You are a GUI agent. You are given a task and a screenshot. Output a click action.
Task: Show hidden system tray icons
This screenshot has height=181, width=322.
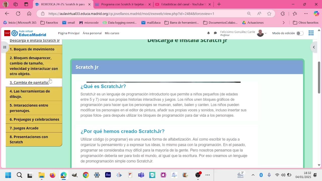point(253,175)
